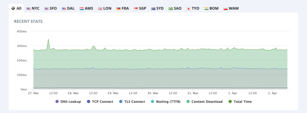307x113 pixels.
Task: Click the 2. Apr x-axis label
Action: [272, 93]
